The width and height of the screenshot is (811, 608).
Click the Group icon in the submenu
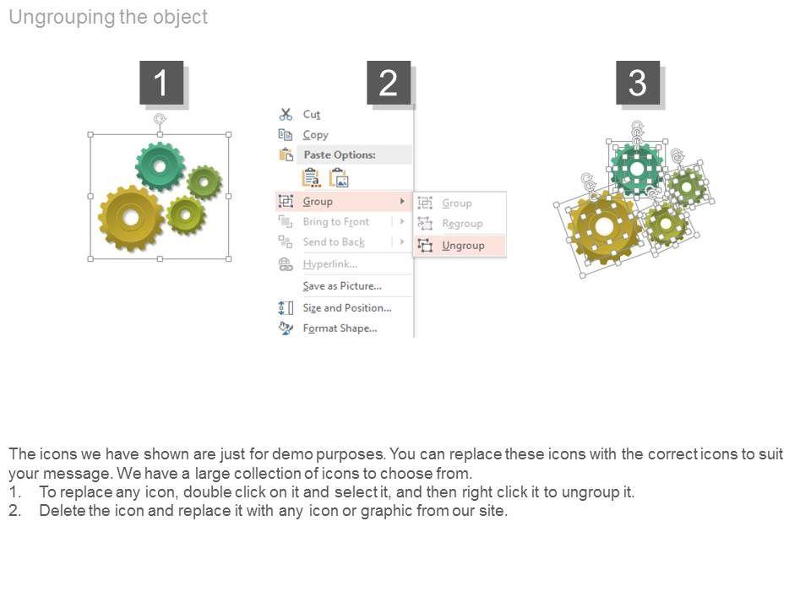(425, 203)
